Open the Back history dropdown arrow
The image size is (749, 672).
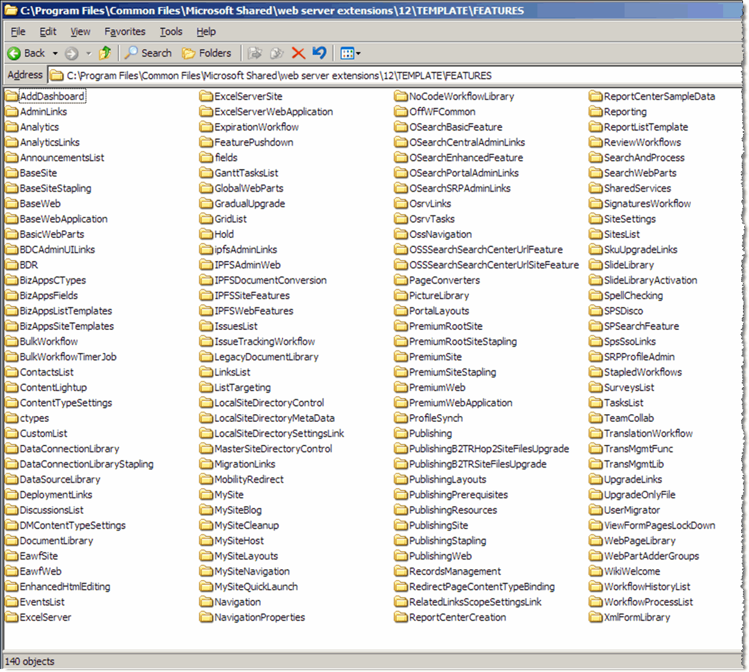(x=55, y=53)
